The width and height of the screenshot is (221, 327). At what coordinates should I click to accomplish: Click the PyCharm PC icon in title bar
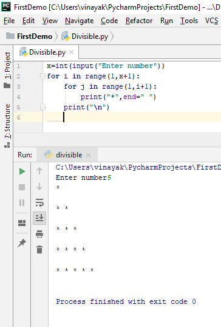(x=6, y=7)
